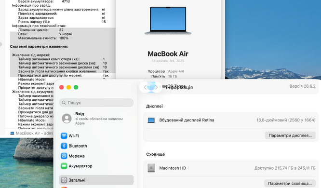Select the Мережа globe icon
Viewport: 321px width, 188px height.
point(64,156)
